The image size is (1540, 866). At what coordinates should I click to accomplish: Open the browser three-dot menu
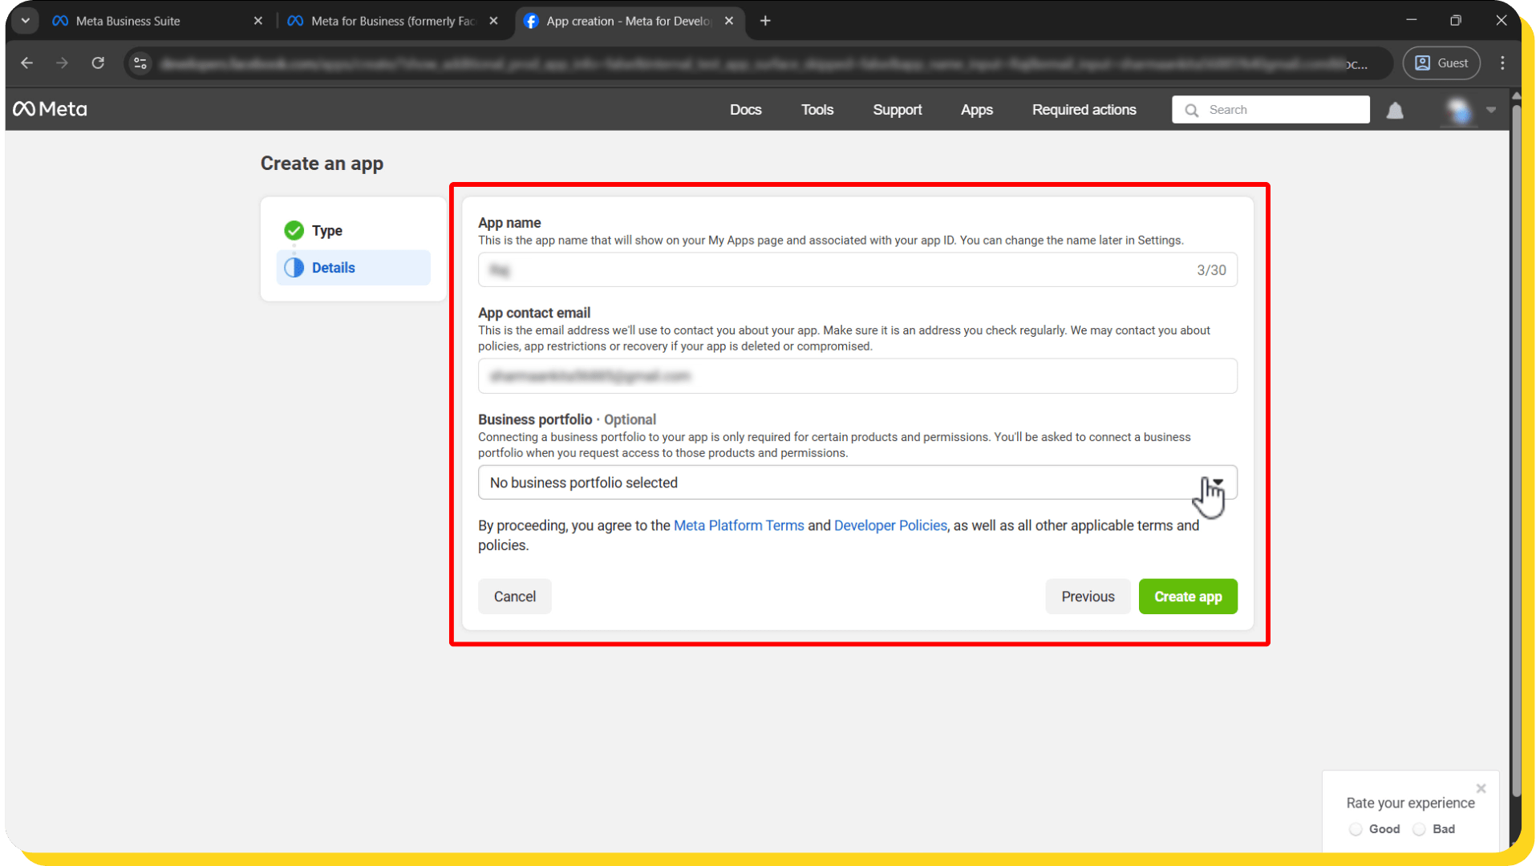tap(1502, 63)
